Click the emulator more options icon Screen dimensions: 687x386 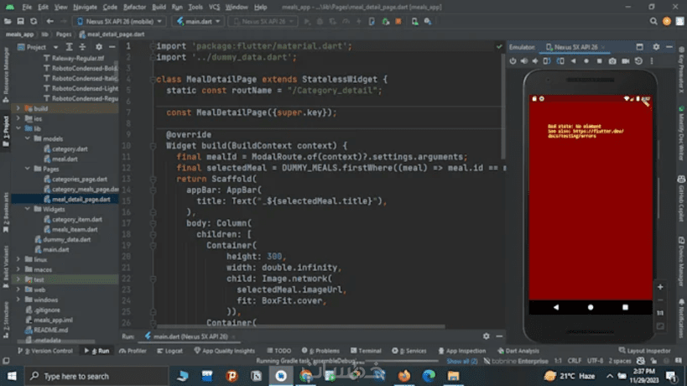[652, 61]
